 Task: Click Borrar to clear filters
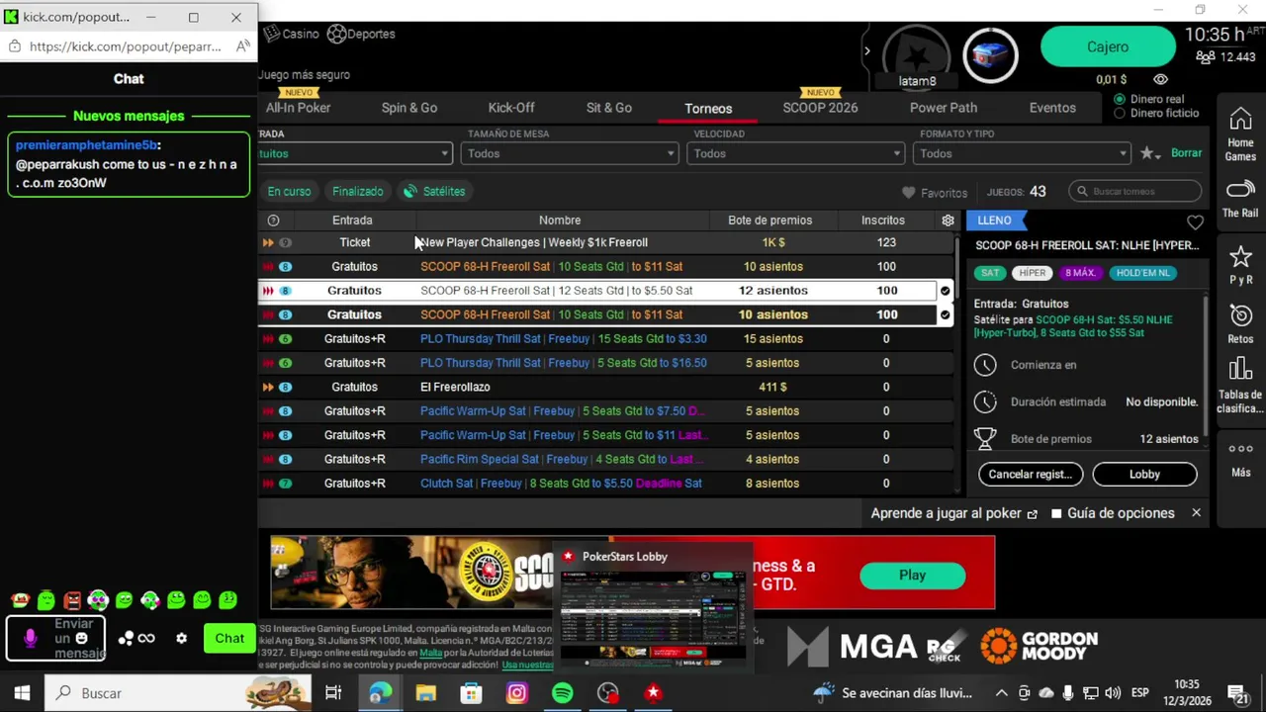click(1186, 153)
